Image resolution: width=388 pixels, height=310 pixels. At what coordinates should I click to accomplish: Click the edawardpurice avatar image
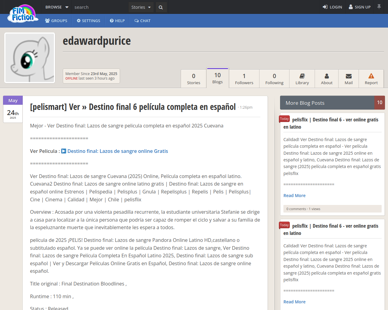pos(30,58)
